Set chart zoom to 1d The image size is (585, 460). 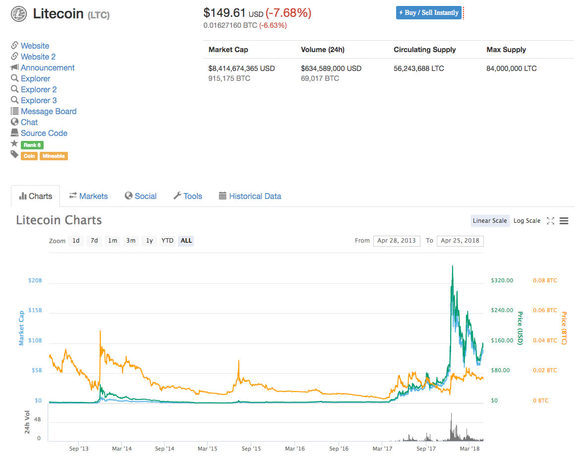tap(76, 241)
